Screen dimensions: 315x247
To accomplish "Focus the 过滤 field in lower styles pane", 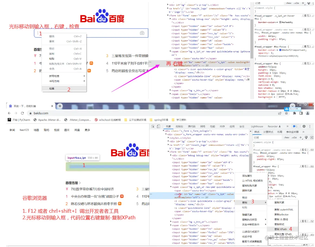I will coord(267,137).
